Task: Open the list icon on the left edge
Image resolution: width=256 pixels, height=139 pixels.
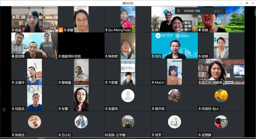Action: click(4, 109)
